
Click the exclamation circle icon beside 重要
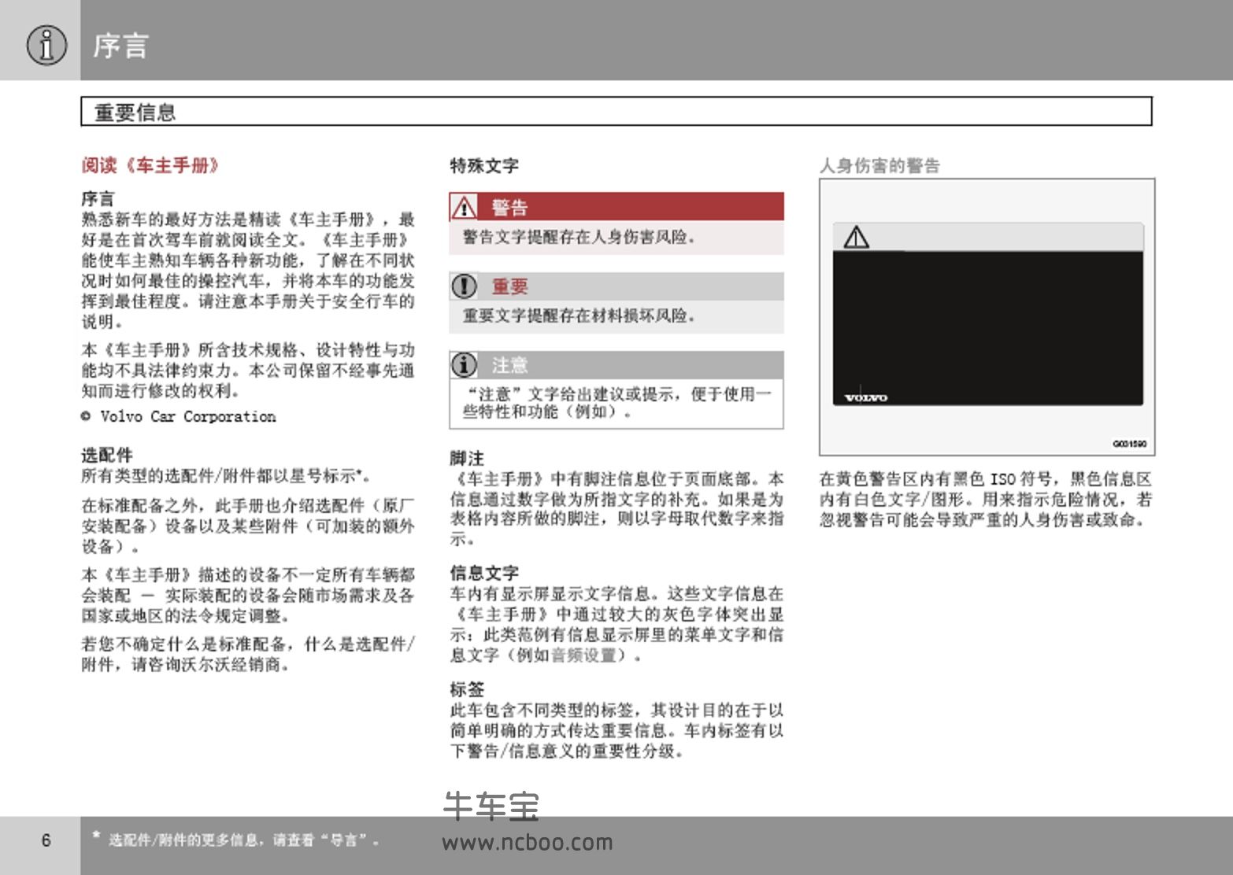[464, 286]
